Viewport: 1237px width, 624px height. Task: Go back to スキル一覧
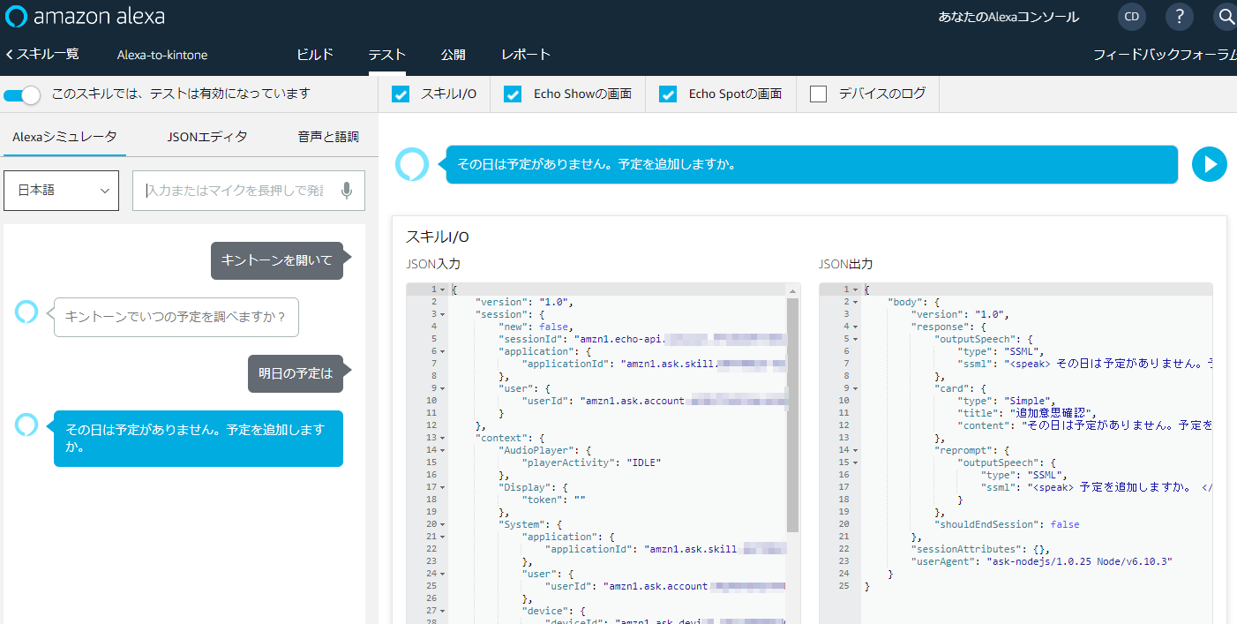(41, 54)
